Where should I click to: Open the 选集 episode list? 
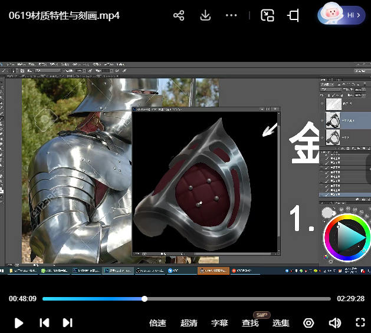[x=281, y=323]
